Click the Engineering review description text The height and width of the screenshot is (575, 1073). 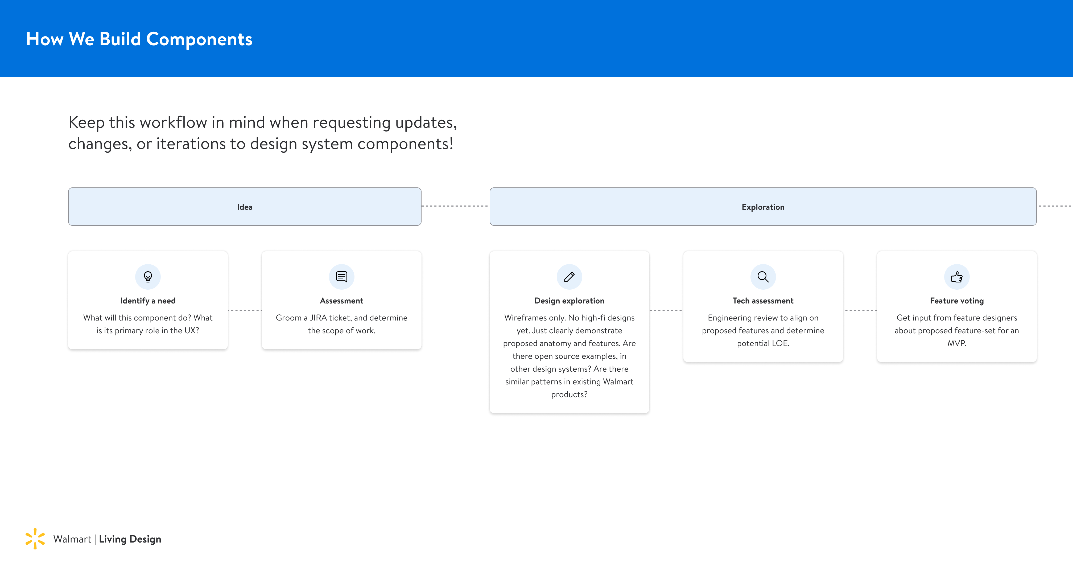[x=763, y=330]
